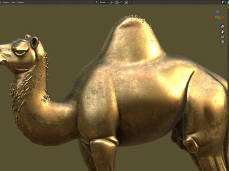Click the negative X axis circle on gizmo
229x171 pixels.
tap(212, 18)
